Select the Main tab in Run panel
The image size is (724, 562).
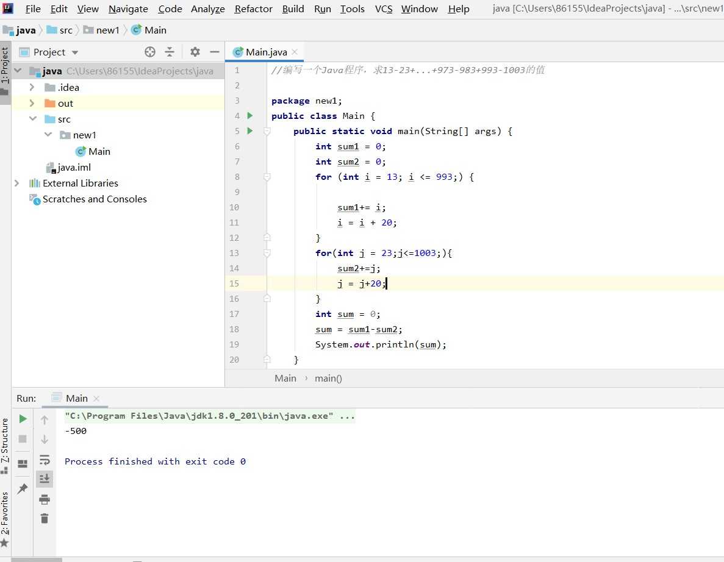75,398
